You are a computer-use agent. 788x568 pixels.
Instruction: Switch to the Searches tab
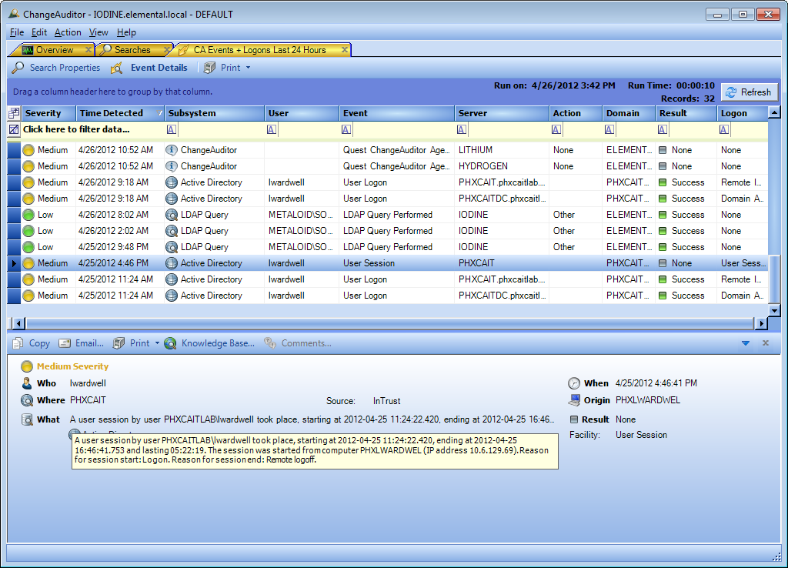[132, 50]
